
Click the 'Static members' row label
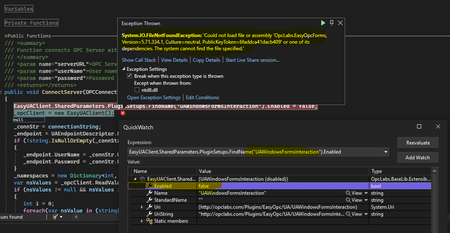[171, 221]
